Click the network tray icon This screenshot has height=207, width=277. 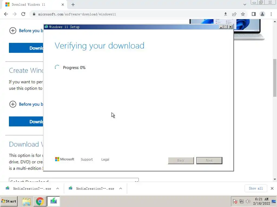(242, 201)
